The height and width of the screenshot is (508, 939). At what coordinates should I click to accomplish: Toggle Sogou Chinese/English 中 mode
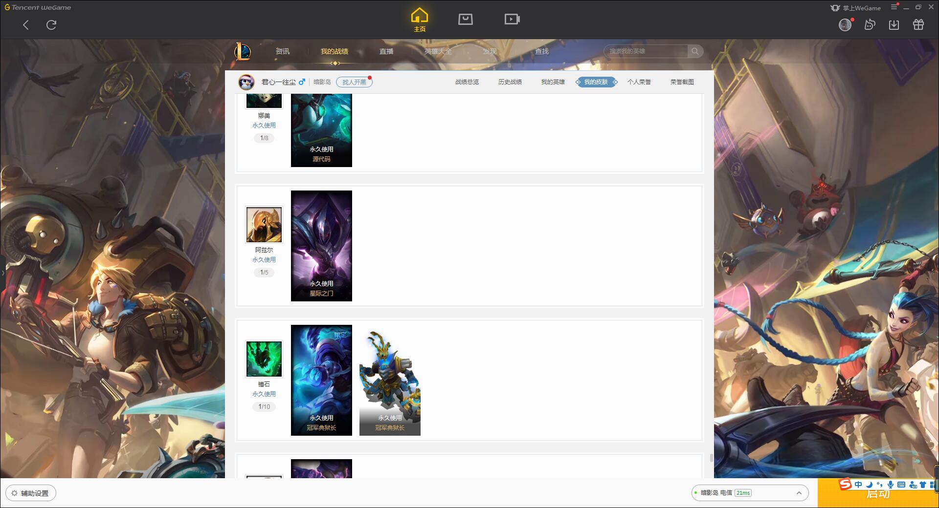coord(858,485)
